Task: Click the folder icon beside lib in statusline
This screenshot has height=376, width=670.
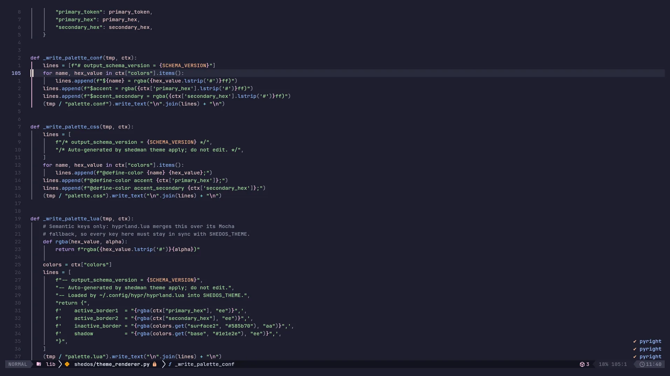Action: coord(39,364)
